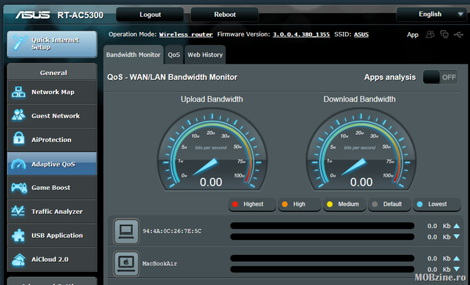Image resolution: width=470 pixels, height=285 pixels.
Task: Click the Quick Internet Setup wand icon
Action: [x=20, y=43]
